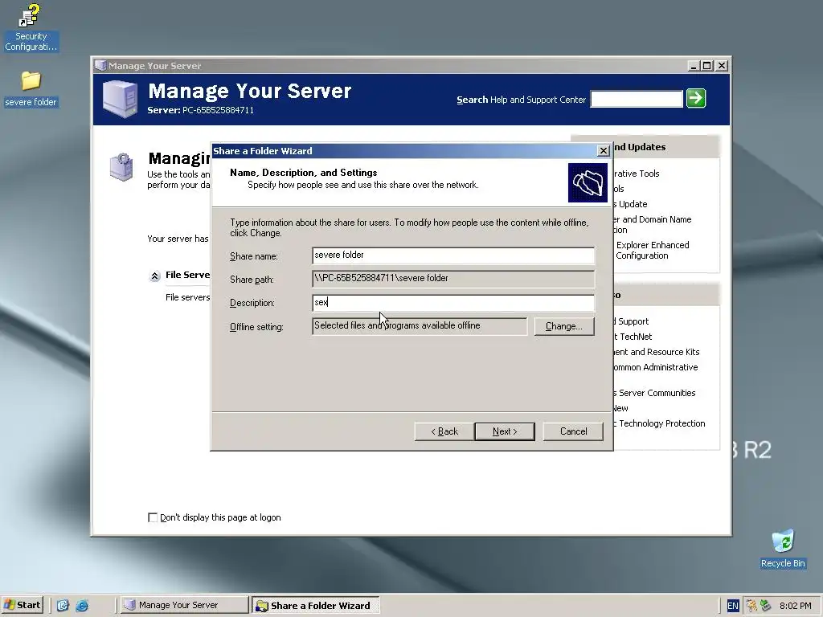823x617 pixels.
Task: Activate Share a Folder Wizard taskbar button
Action: (x=315, y=605)
